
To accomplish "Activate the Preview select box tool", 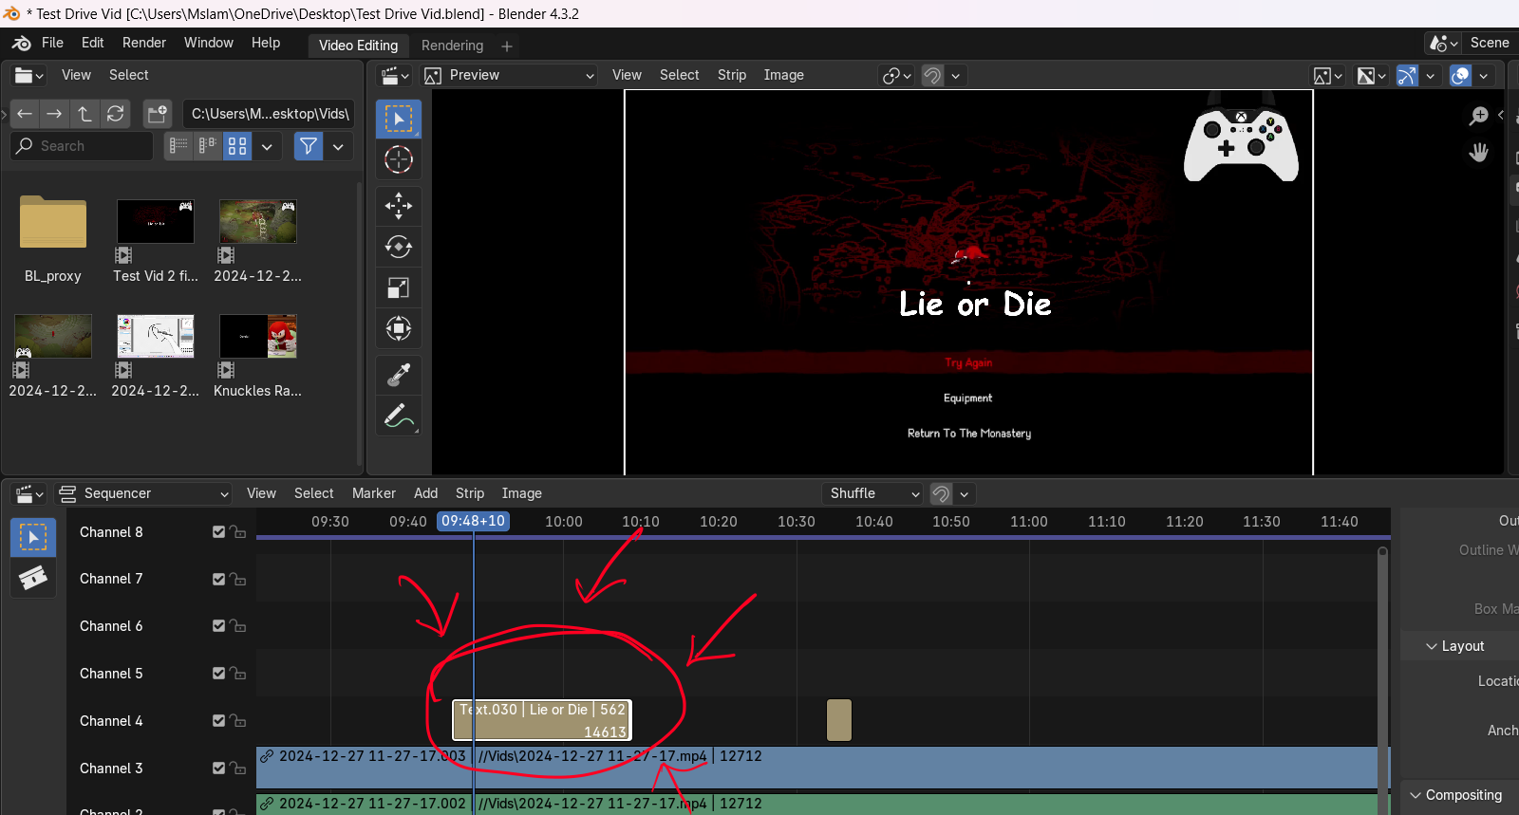I will click(399, 119).
